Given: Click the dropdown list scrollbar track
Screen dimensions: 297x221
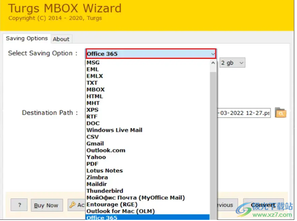Looking at the screenshot, I should [213, 146].
